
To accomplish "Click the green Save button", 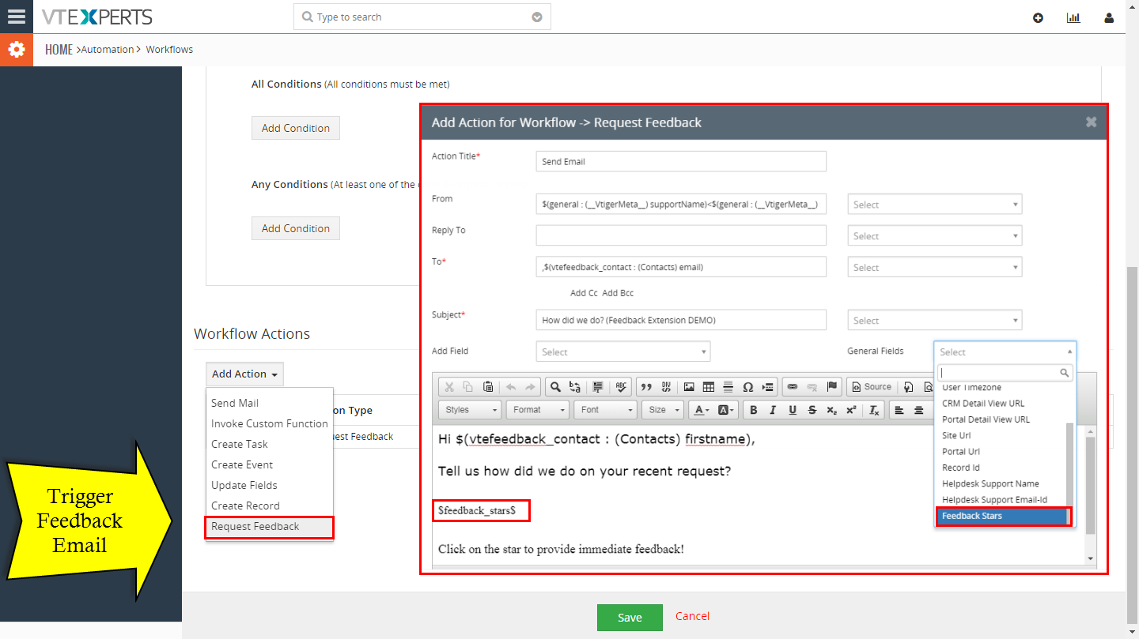I will [x=630, y=618].
